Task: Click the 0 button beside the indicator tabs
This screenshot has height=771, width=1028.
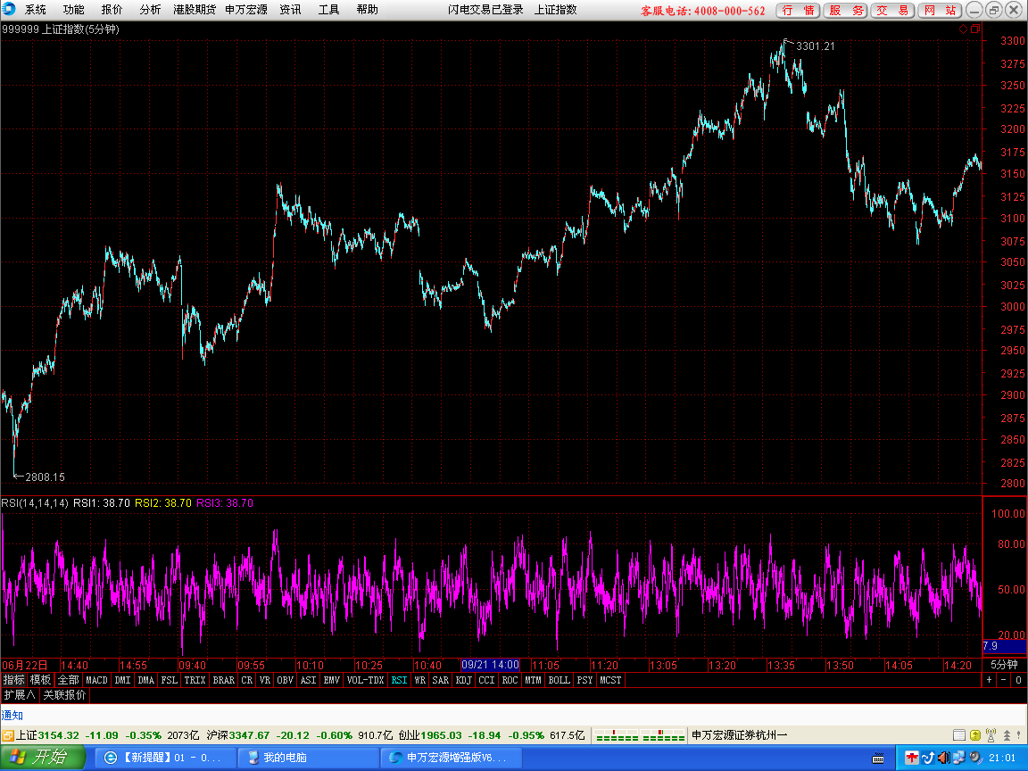Action: pos(1018,680)
